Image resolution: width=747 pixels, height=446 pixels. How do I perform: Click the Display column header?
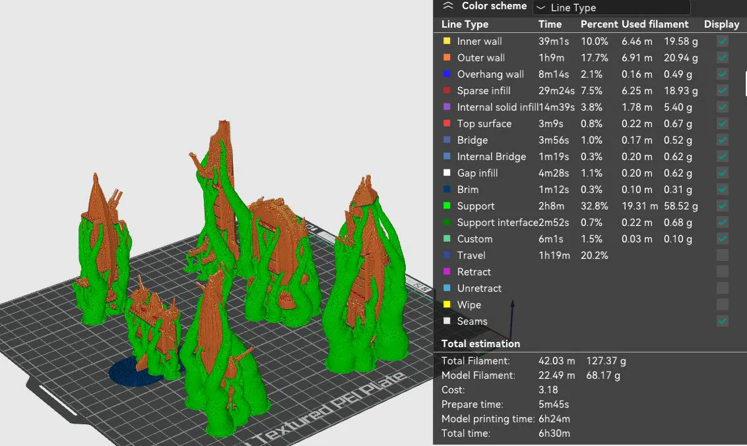click(x=722, y=24)
